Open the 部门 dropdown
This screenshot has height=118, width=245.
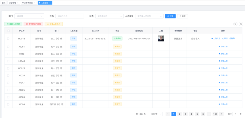[x=29, y=16]
